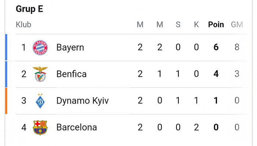
Task: Click the Benfica eagle crest
Action: pos(40,74)
